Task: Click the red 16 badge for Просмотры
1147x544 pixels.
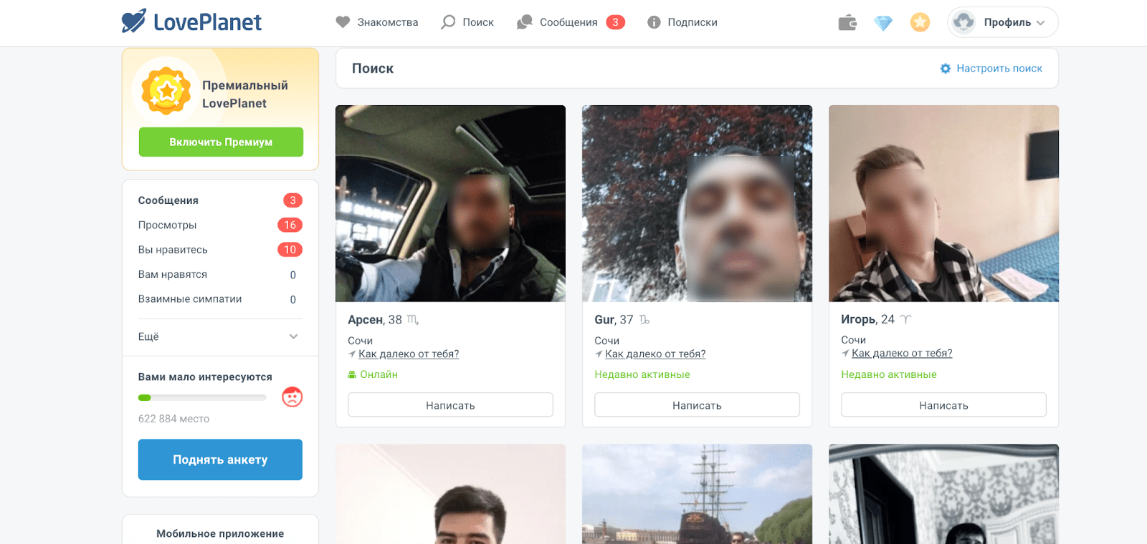Action: click(x=290, y=225)
